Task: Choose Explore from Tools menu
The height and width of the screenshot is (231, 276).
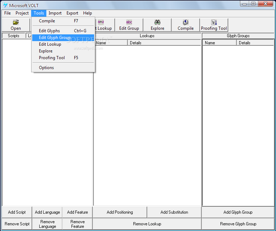Action: pos(63,51)
